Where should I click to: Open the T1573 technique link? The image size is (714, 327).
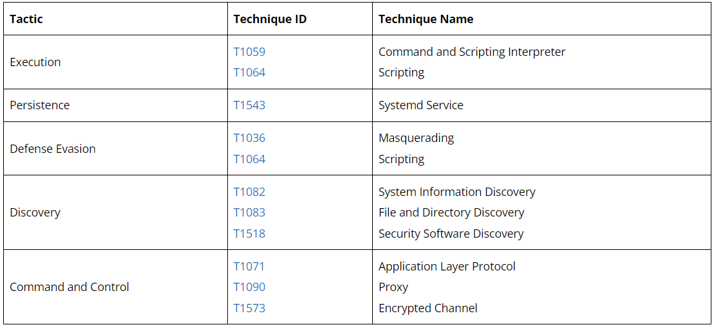[249, 308]
